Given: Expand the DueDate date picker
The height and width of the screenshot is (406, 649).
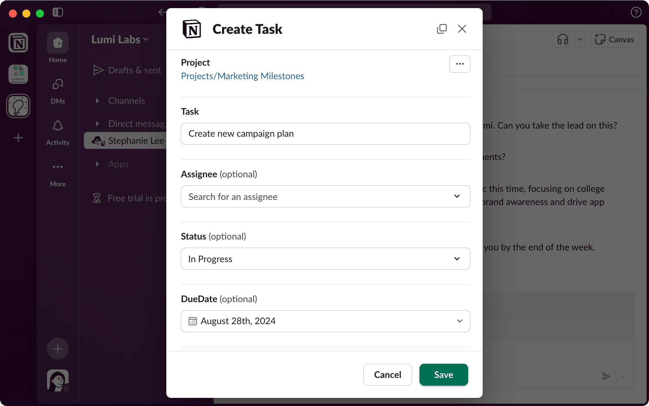Looking at the screenshot, I should [459, 321].
